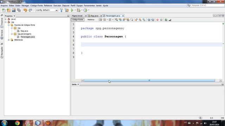Screen dimensions: 225x126
Task: Minimize the Projetos panel
Action: tap(68, 16)
